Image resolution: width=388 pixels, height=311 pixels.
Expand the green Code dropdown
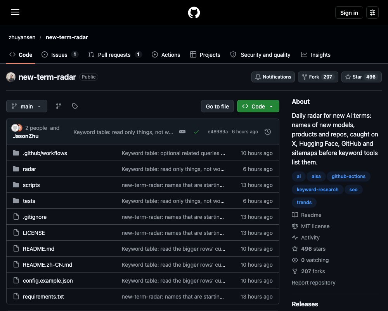(x=258, y=106)
